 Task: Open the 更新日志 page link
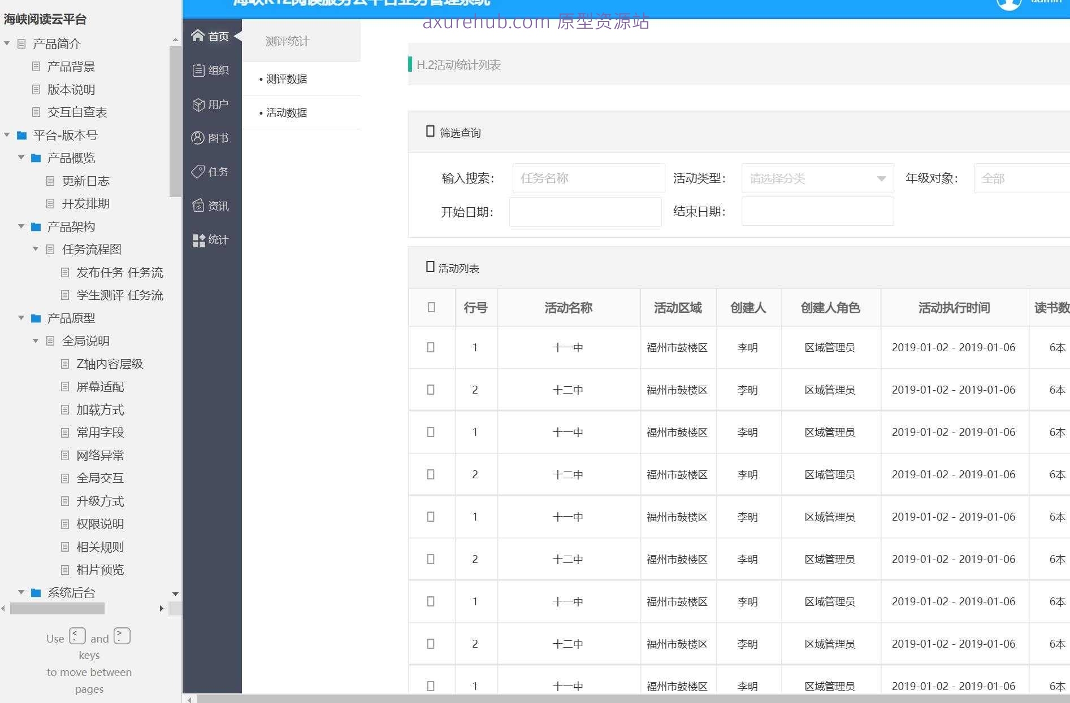coord(85,181)
